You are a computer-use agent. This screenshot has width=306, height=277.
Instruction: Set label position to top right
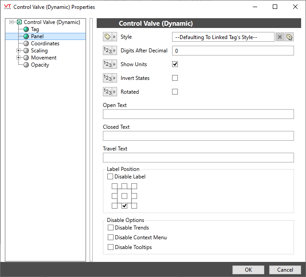[x=134, y=186]
